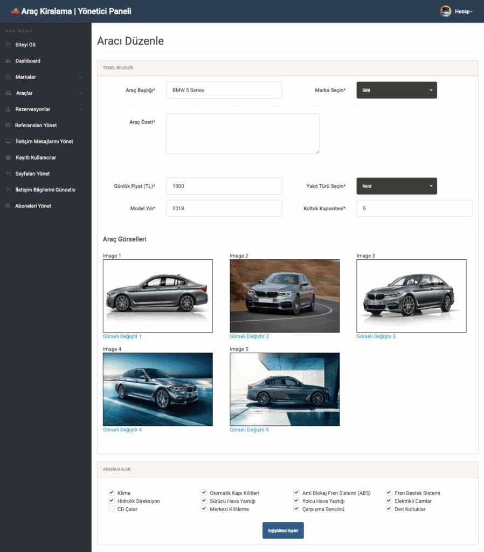Click the Görseli Değiştir 1 link
Viewport: 484px width, 552px height.
pyautogui.click(x=122, y=336)
